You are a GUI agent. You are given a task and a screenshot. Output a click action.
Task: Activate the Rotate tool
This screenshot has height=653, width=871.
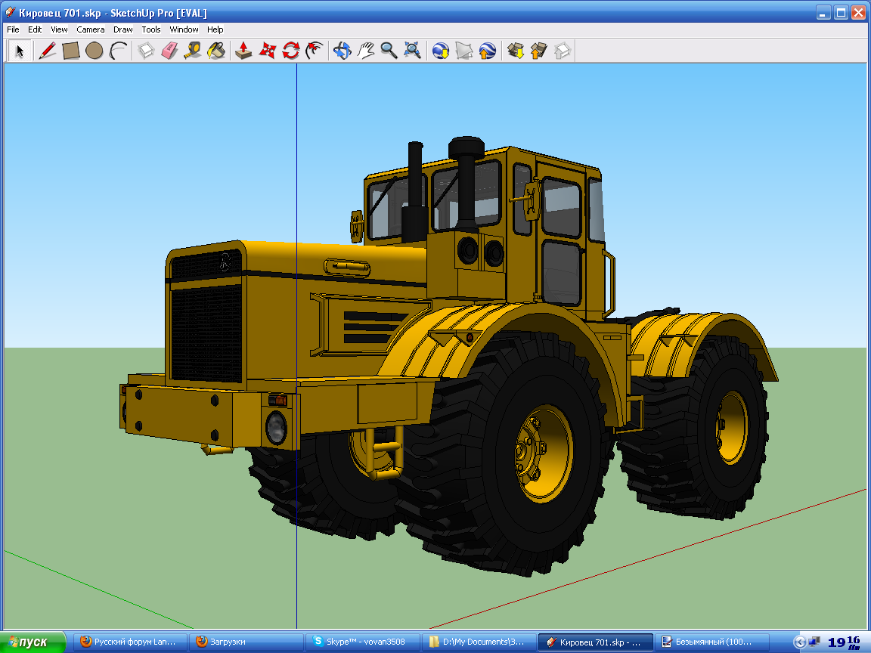(290, 51)
